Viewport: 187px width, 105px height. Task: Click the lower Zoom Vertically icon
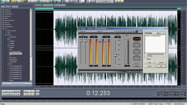coord(38,94)
